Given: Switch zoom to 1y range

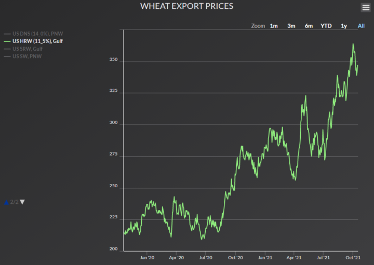Looking at the screenshot, I should point(344,26).
